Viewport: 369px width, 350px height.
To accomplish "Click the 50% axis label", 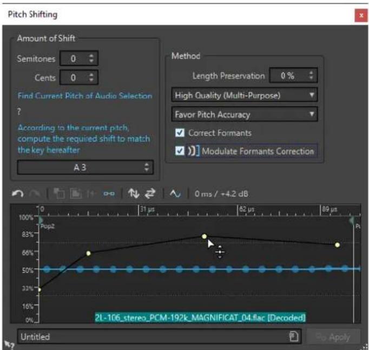I will [x=28, y=270].
